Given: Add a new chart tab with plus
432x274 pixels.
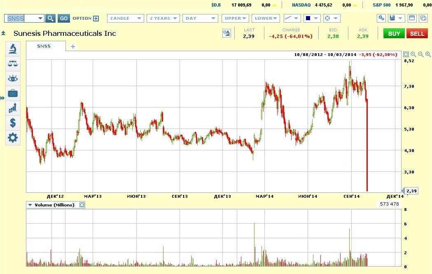Looking at the screenshot, I should pyautogui.click(x=73, y=47).
